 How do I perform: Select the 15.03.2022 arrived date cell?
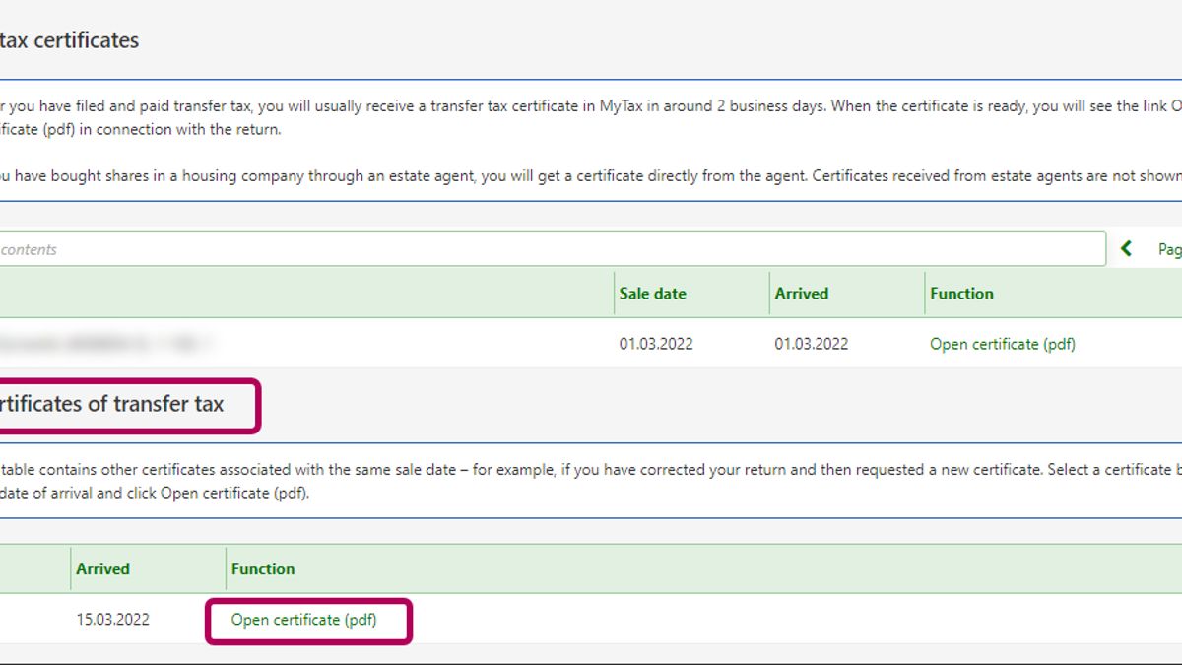tap(112, 620)
